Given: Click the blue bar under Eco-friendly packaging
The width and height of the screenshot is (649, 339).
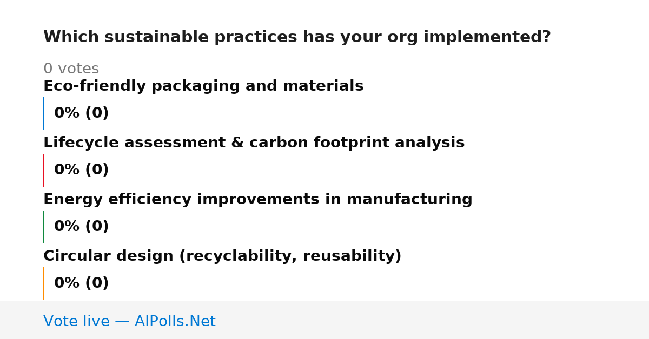Looking at the screenshot, I should (43, 113).
